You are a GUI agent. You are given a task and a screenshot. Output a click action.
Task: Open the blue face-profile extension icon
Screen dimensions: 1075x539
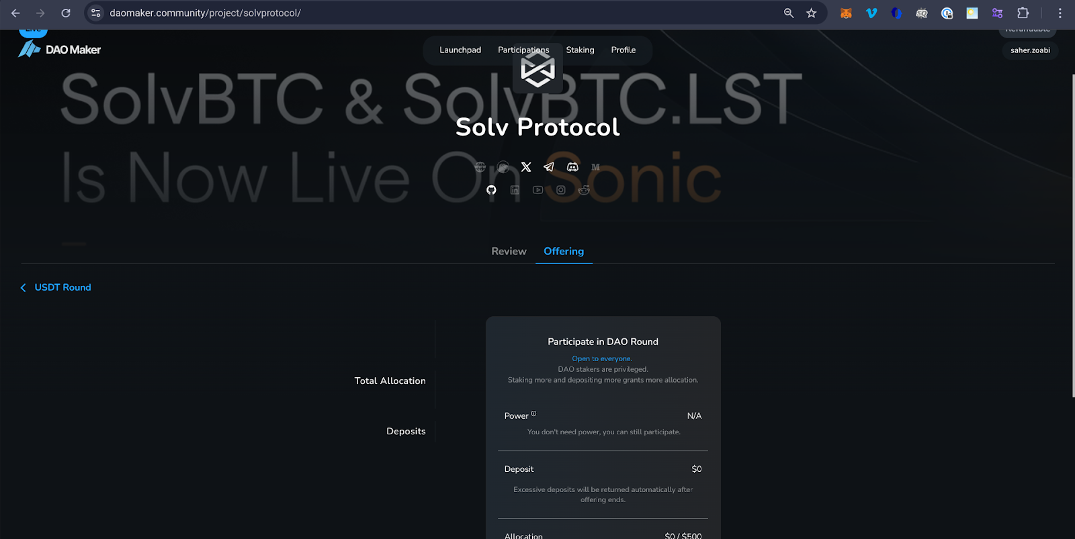[896, 13]
